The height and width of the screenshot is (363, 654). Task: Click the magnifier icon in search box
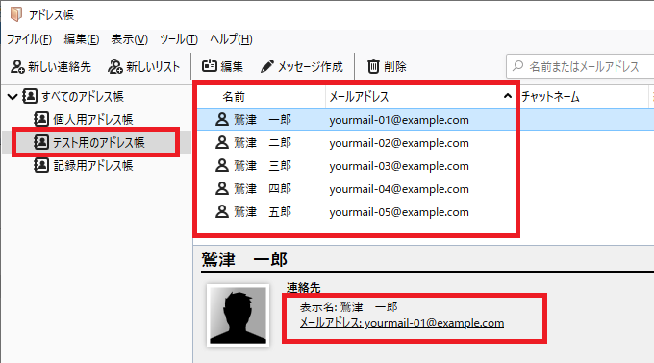tap(517, 65)
